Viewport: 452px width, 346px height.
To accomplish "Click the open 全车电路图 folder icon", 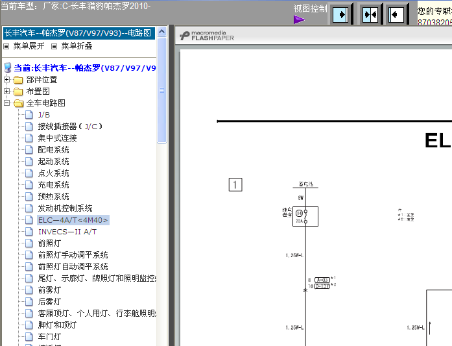I will [18, 103].
